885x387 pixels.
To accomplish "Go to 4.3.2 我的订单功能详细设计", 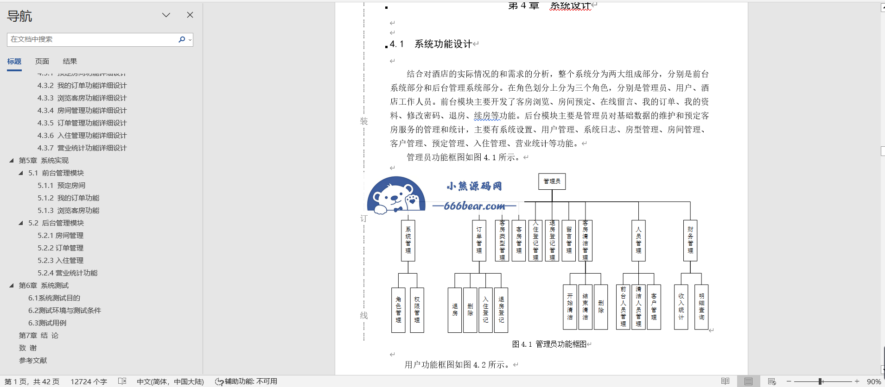I will click(82, 86).
